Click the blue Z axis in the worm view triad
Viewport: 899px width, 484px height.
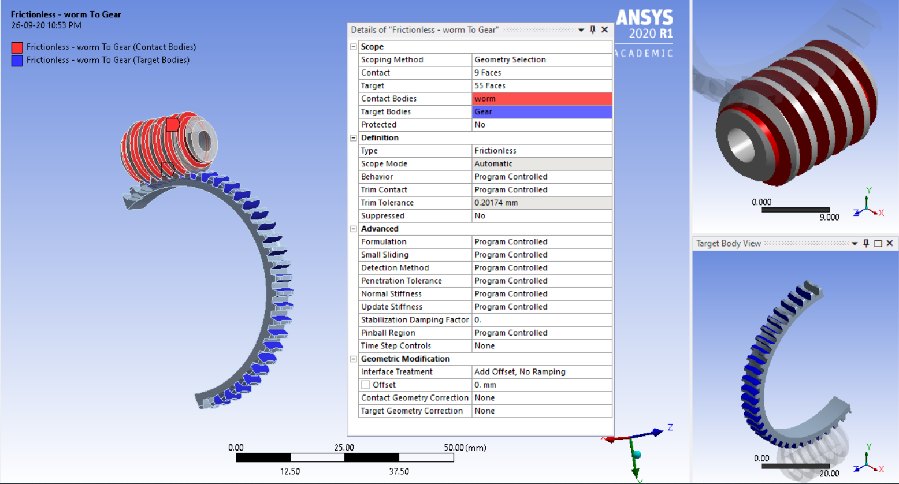[x=858, y=213]
